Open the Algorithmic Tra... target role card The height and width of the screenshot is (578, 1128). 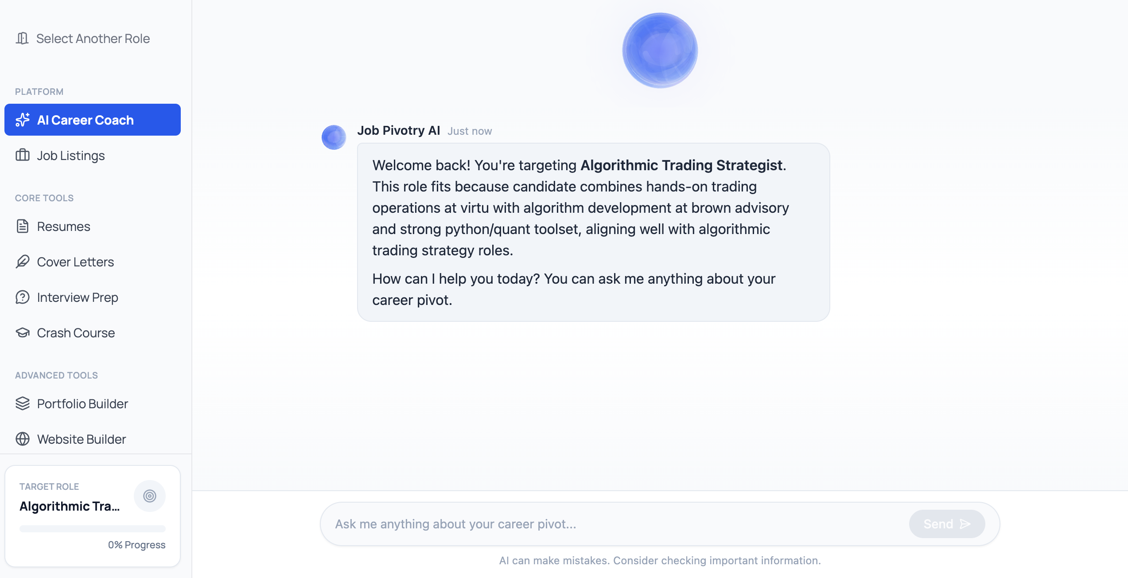pos(70,506)
